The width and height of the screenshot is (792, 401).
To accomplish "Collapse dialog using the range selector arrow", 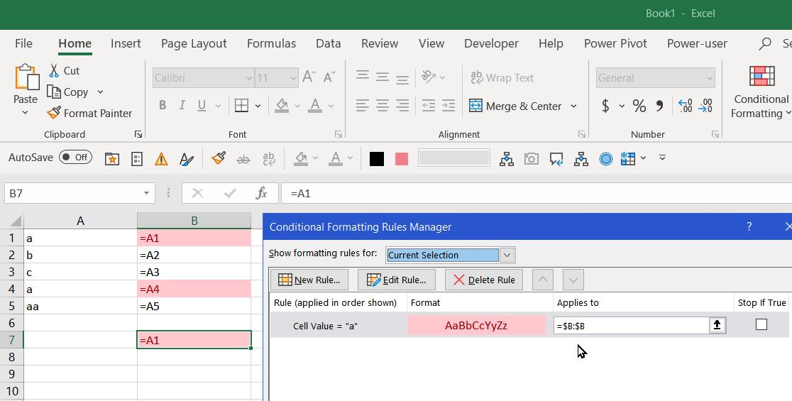I will click(x=717, y=326).
